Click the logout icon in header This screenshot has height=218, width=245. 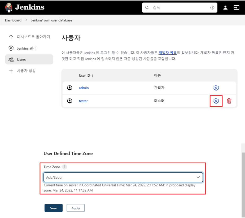point(236,7)
